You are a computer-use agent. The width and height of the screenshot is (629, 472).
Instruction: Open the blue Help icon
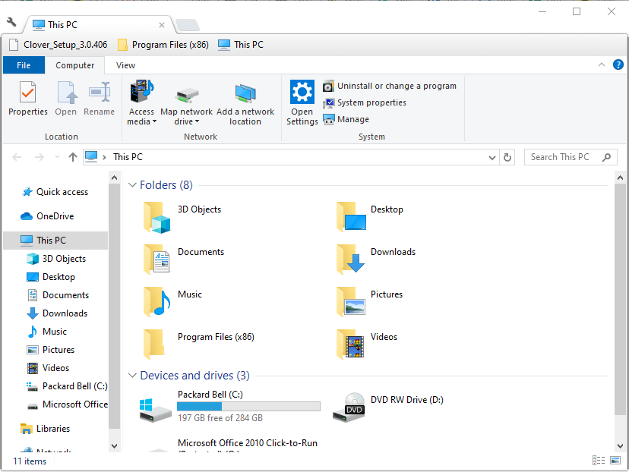(618, 65)
